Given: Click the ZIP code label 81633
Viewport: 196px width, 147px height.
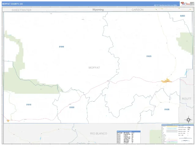Looking at the screenshot, I should click(x=72, y=107).
